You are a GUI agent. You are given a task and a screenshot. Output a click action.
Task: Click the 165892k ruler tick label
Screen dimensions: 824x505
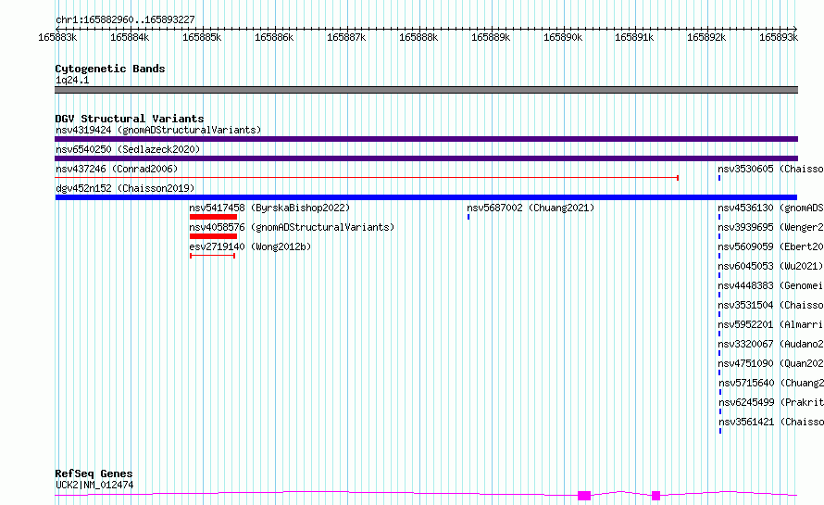706,37
